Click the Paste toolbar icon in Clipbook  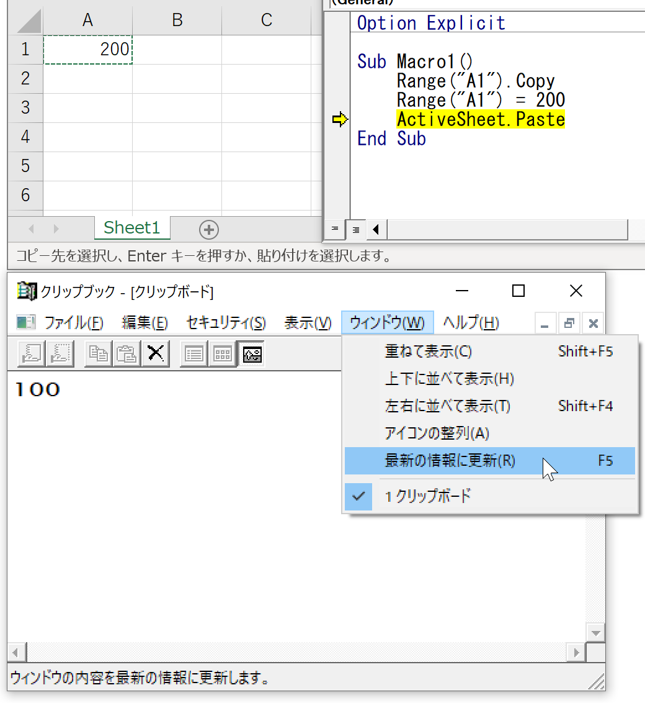point(127,354)
